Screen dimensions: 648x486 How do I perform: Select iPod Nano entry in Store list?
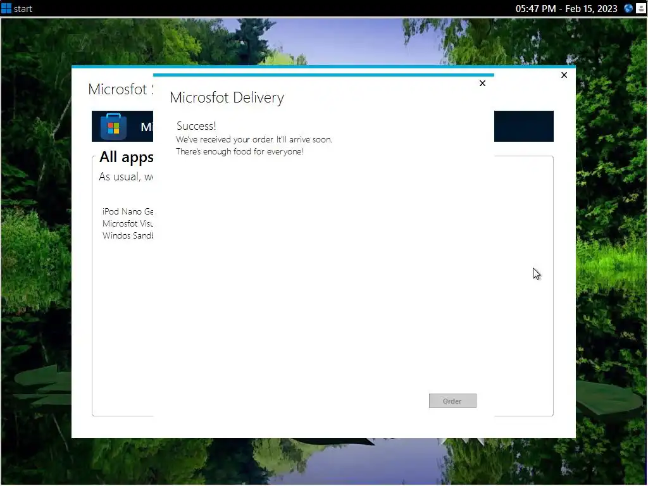coord(128,211)
